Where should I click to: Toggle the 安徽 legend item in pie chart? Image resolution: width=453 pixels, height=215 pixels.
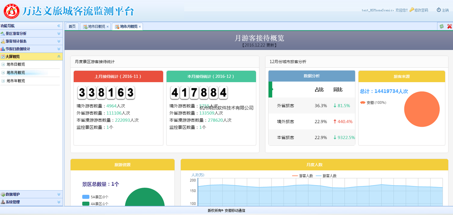(x=373, y=103)
